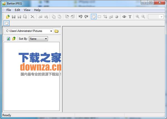Click the first printer icon
The width and height of the screenshot is (167, 119).
tap(40, 17)
